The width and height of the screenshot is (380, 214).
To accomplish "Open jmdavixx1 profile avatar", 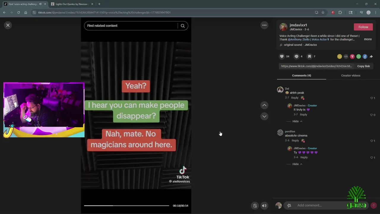I will (284, 27).
